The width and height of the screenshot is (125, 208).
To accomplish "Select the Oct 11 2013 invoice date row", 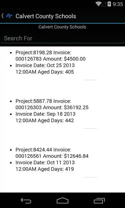I will [x=45, y=166].
